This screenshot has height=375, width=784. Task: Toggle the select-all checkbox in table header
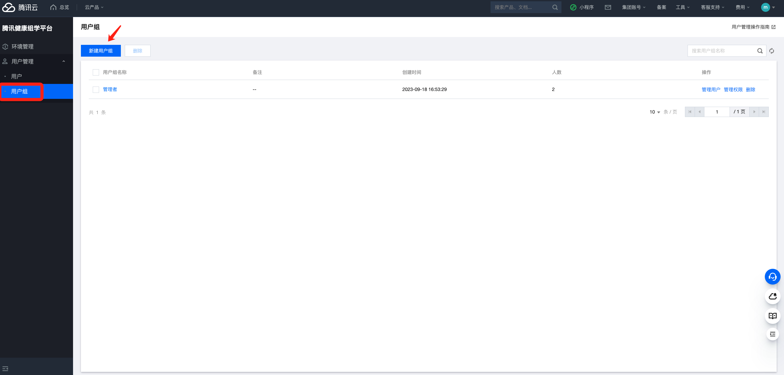[96, 72]
